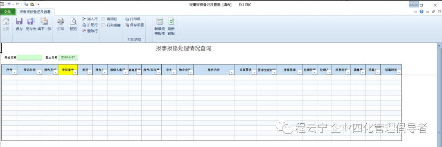The image size is (442, 147).
Task: Open the 业主 column filter dropdown
Action: (174, 72)
